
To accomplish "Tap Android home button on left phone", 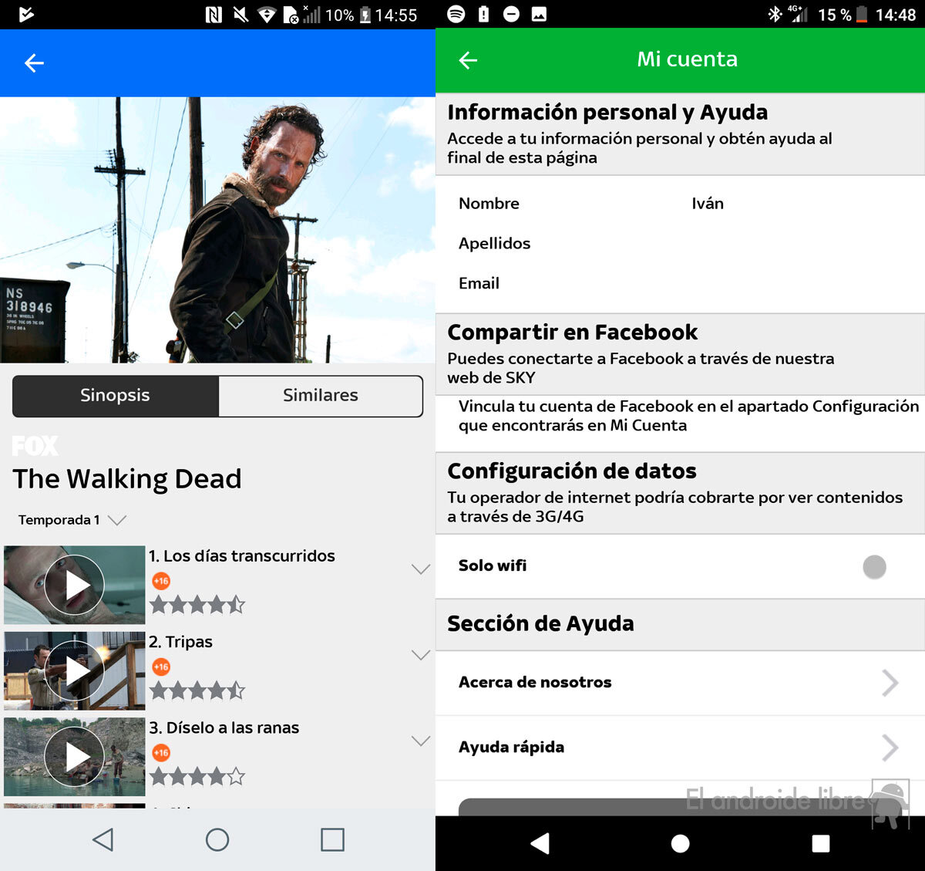I will click(x=217, y=839).
